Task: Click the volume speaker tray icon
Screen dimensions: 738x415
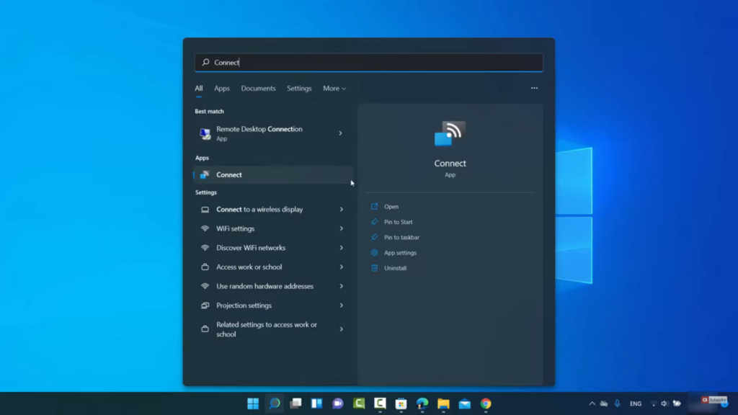Action: click(x=664, y=403)
